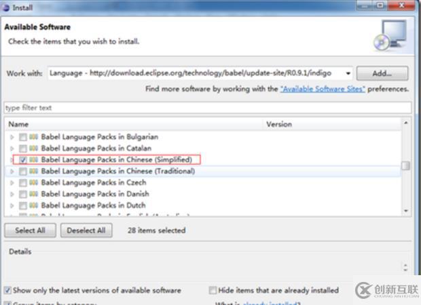This screenshot has height=305, width=421.
Task: Select Babel Language Packs in Czech row text
Action: [x=94, y=182]
